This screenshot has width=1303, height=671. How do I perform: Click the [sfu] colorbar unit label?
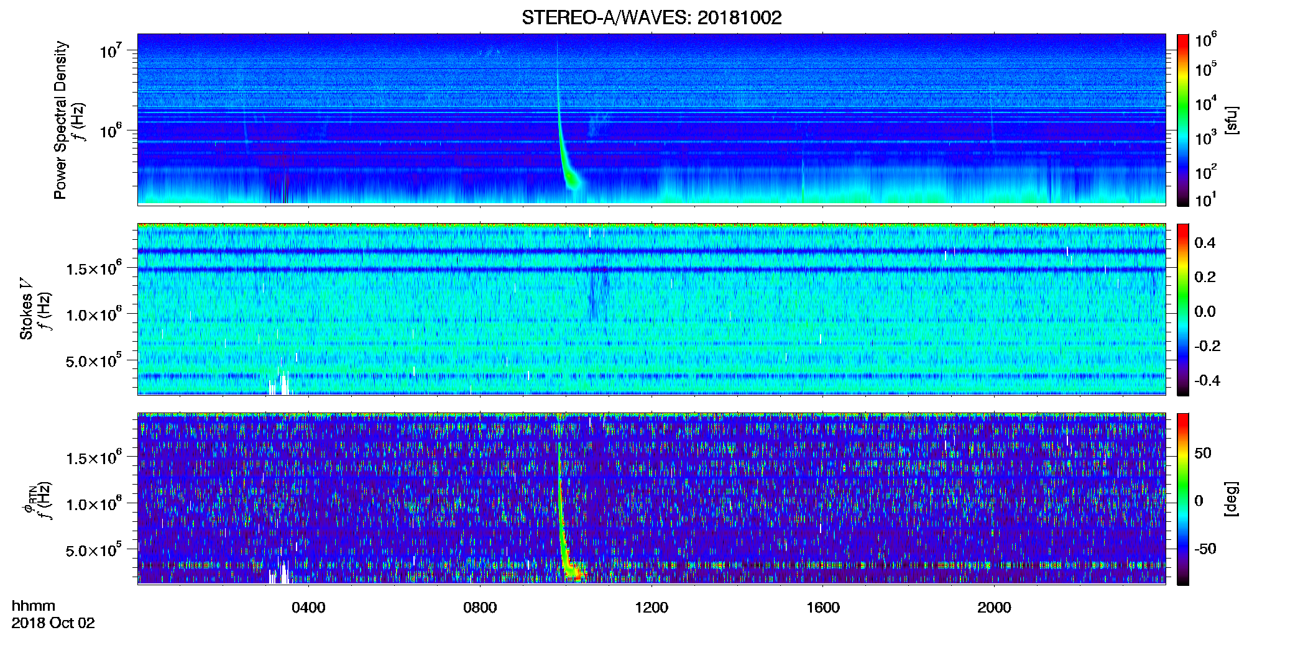point(1232,120)
